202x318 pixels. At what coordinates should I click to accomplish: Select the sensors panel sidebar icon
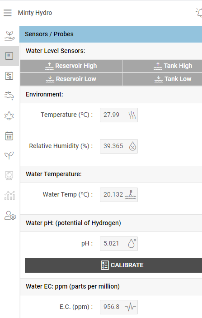(9, 56)
